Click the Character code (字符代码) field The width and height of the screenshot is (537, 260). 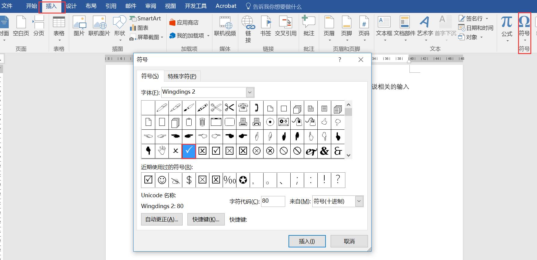pos(273,201)
